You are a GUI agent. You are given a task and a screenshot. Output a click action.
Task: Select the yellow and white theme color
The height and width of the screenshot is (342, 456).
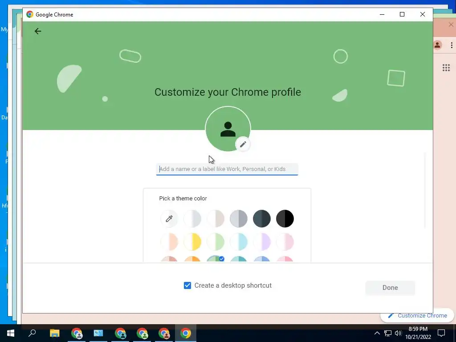point(192,242)
